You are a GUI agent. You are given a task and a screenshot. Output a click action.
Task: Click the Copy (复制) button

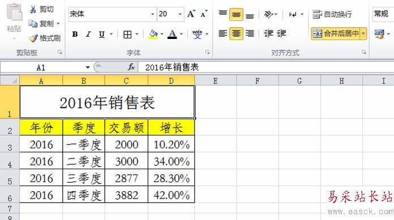(x=41, y=24)
